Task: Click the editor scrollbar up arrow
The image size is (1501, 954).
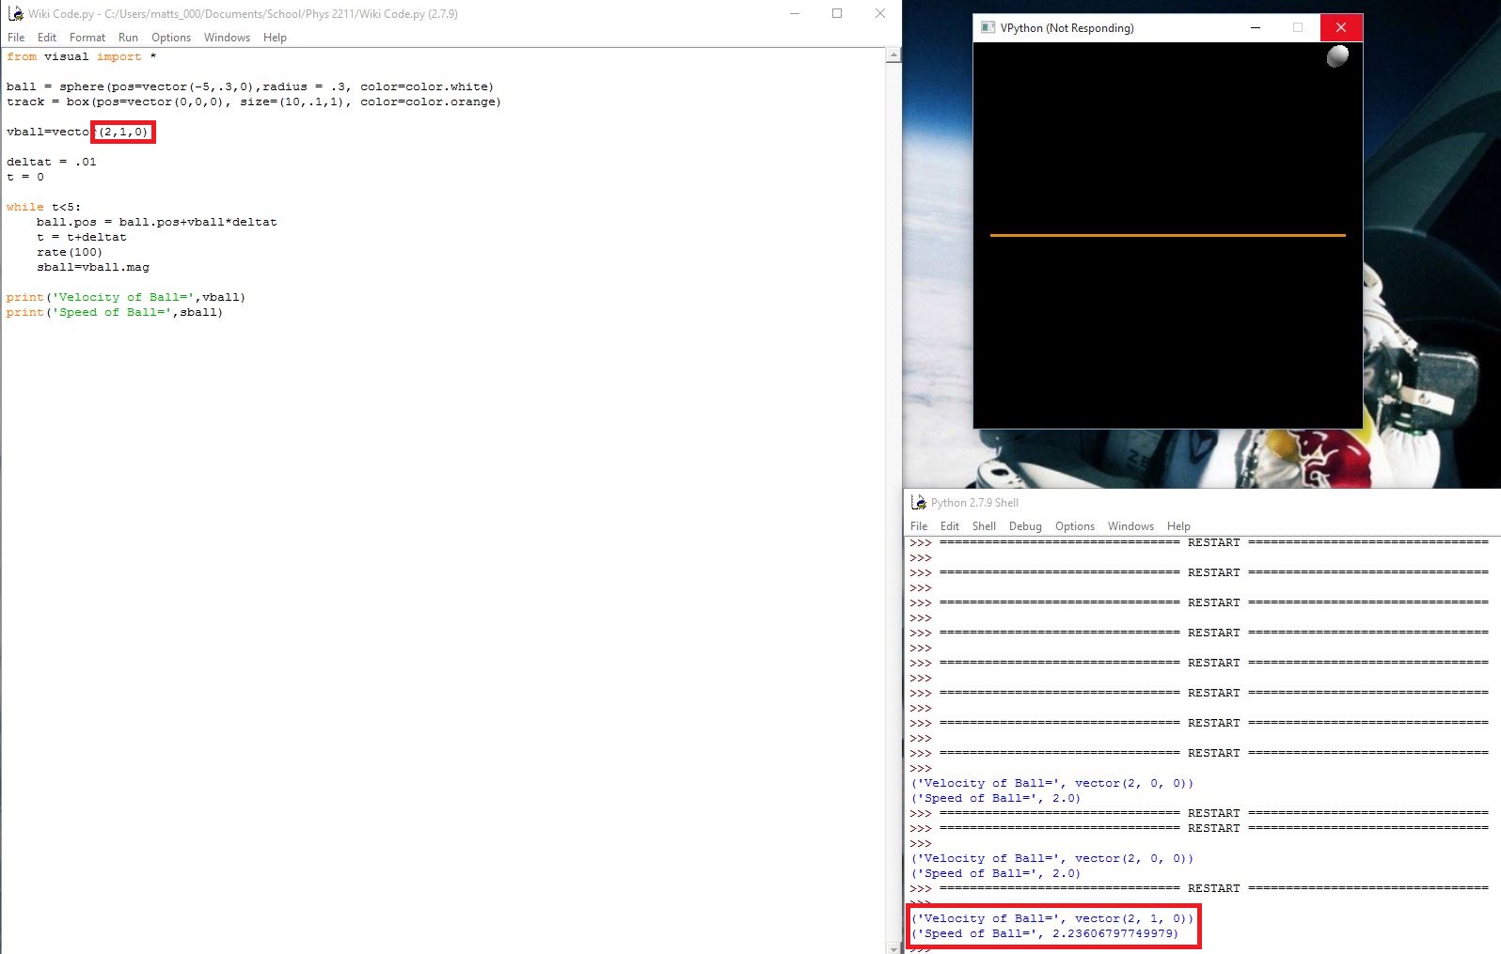Action: click(x=893, y=55)
